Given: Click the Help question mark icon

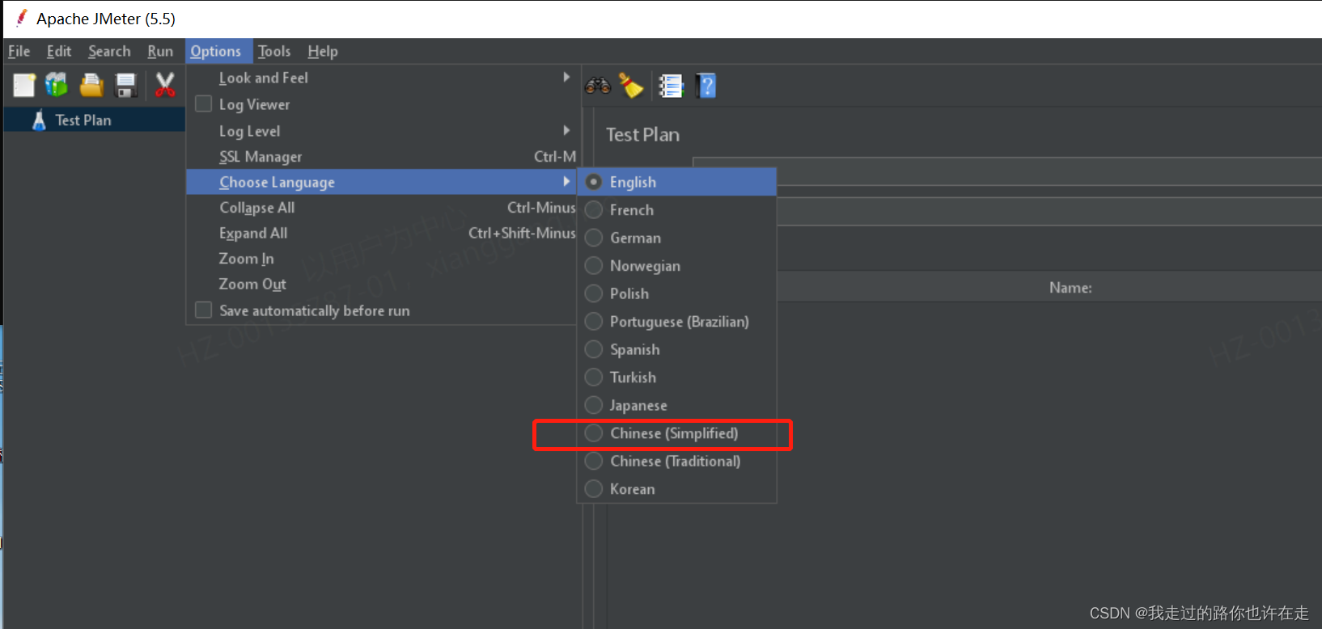Looking at the screenshot, I should tap(706, 85).
